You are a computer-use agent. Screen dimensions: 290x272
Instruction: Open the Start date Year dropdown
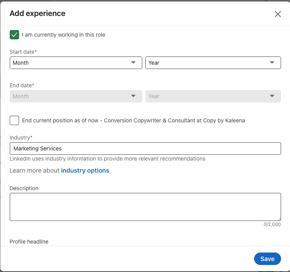(213, 63)
